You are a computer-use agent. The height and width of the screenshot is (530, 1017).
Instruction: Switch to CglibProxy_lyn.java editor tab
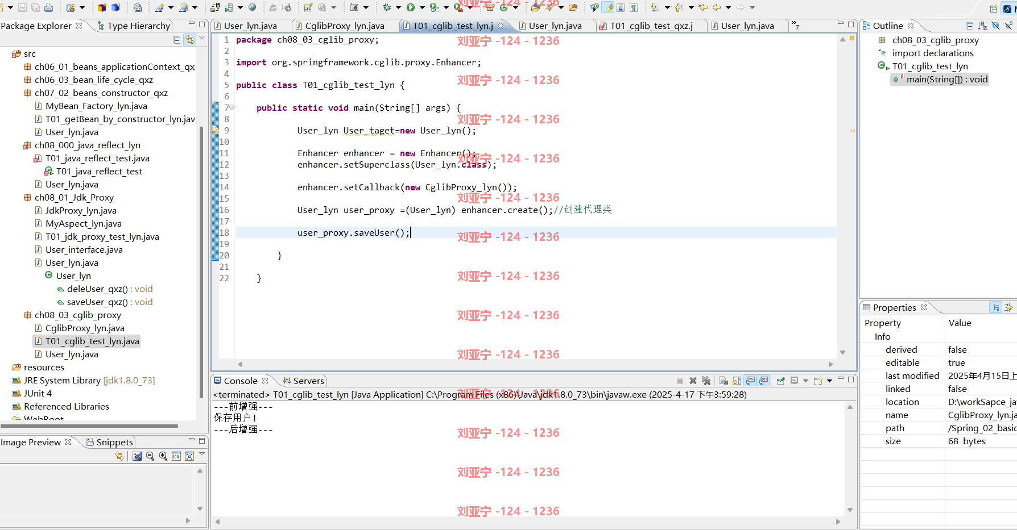pos(345,26)
